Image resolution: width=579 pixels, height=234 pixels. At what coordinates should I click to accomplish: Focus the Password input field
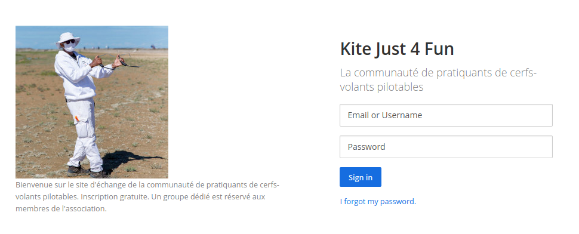[446, 147]
